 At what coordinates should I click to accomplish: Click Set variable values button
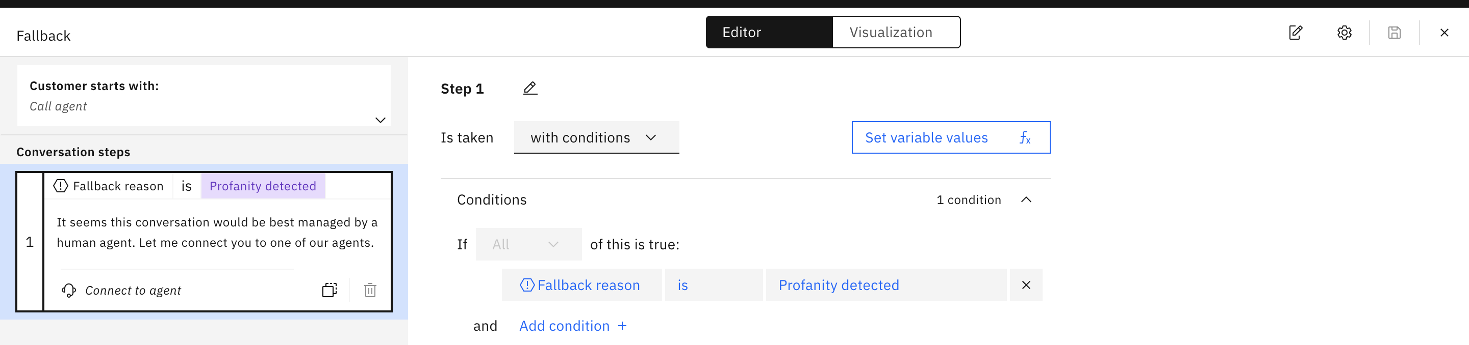[x=950, y=138]
